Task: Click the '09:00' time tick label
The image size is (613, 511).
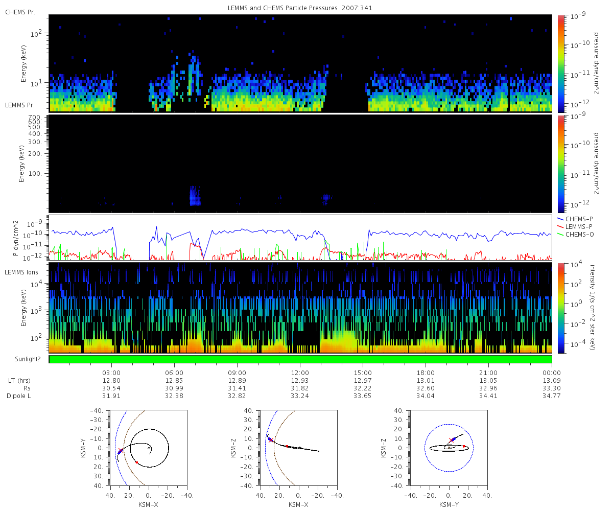Action: click(x=237, y=373)
